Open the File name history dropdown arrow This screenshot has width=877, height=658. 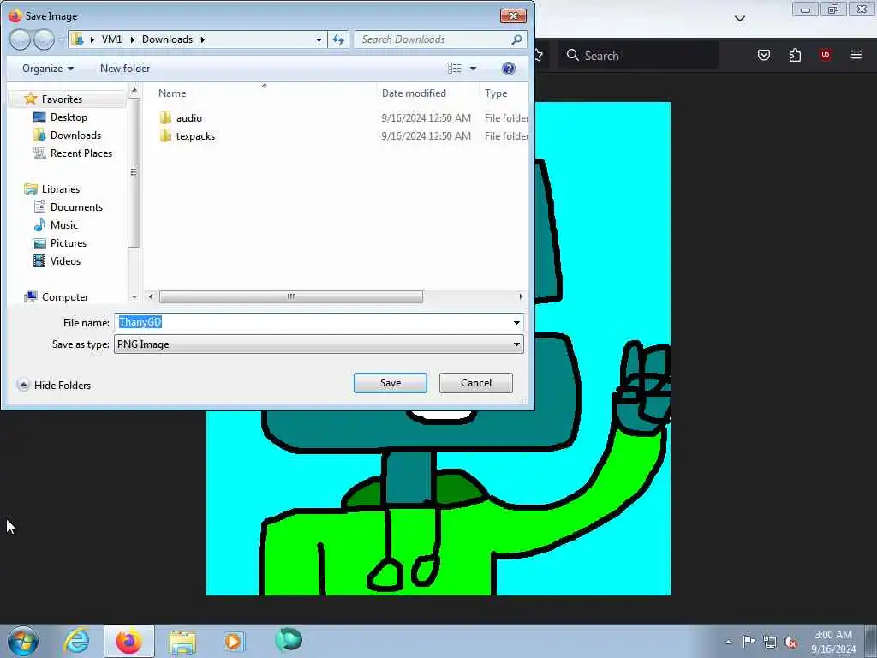coord(516,322)
